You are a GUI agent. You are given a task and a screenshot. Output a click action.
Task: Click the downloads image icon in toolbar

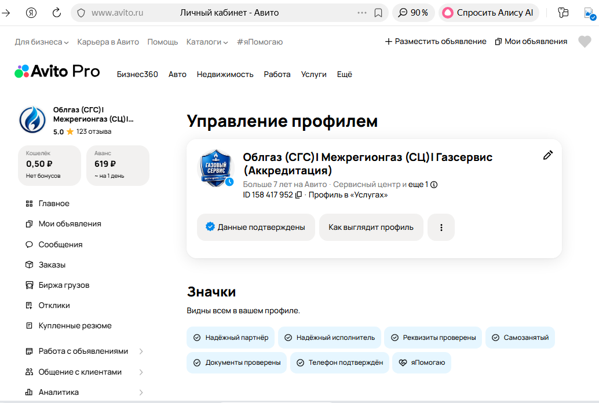tap(590, 14)
